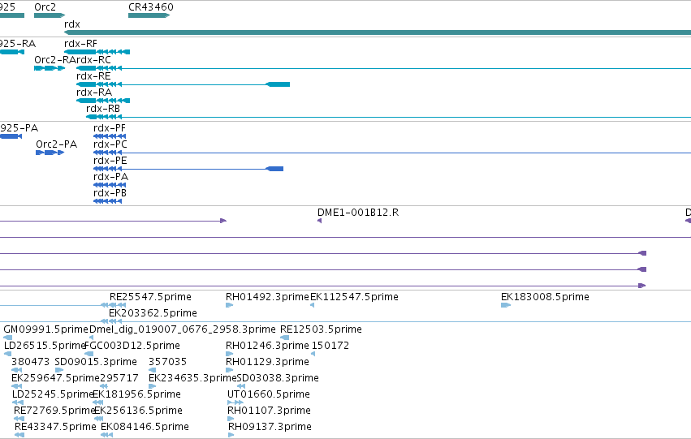This screenshot has height=439, width=691.
Task: Click the EK234635.3prime EST label
Action: (x=192, y=378)
